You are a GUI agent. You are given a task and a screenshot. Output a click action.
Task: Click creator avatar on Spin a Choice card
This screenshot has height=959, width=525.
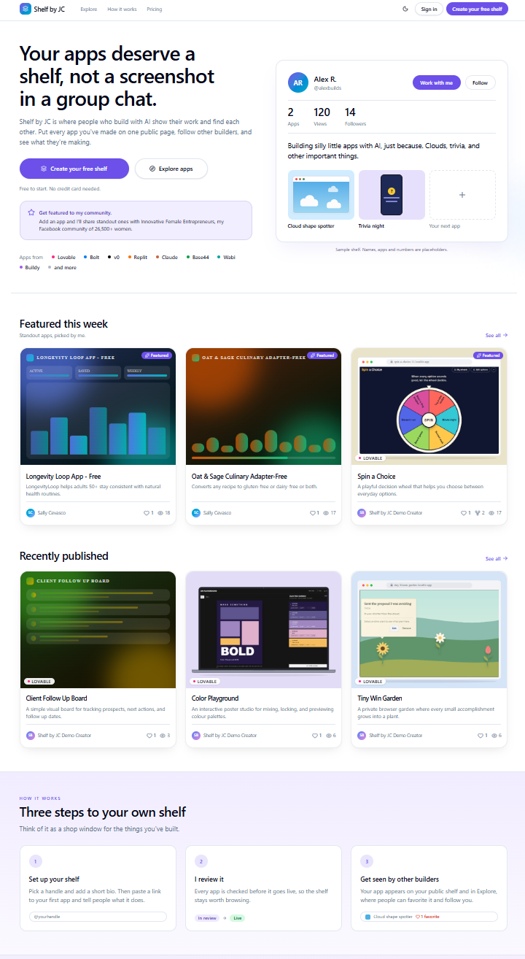pyautogui.click(x=362, y=513)
